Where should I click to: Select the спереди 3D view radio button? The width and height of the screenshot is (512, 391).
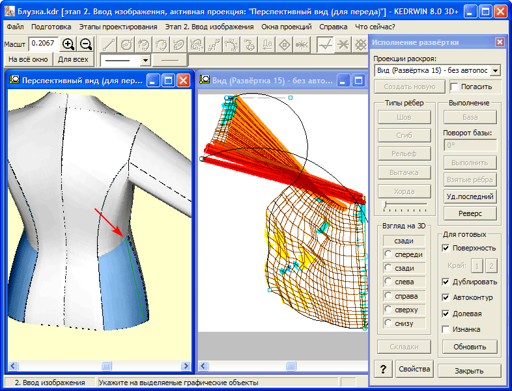tap(388, 254)
